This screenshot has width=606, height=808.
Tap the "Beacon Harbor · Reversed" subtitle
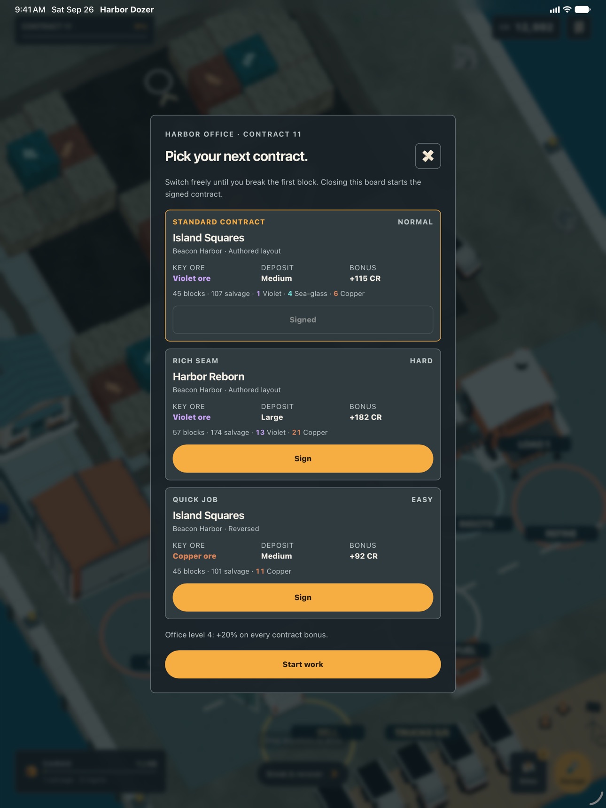click(216, 529)
